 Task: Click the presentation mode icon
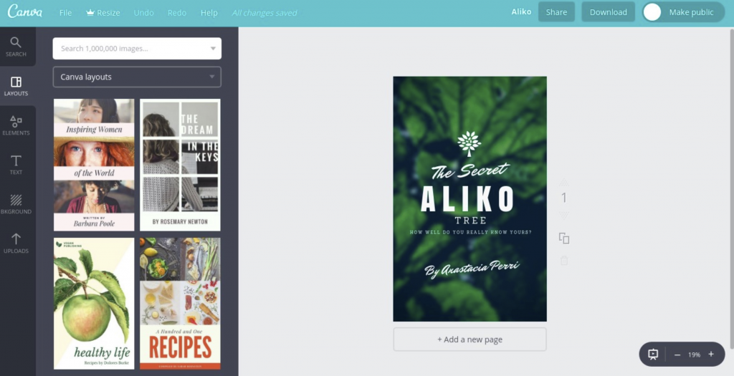tap(653, 355)
